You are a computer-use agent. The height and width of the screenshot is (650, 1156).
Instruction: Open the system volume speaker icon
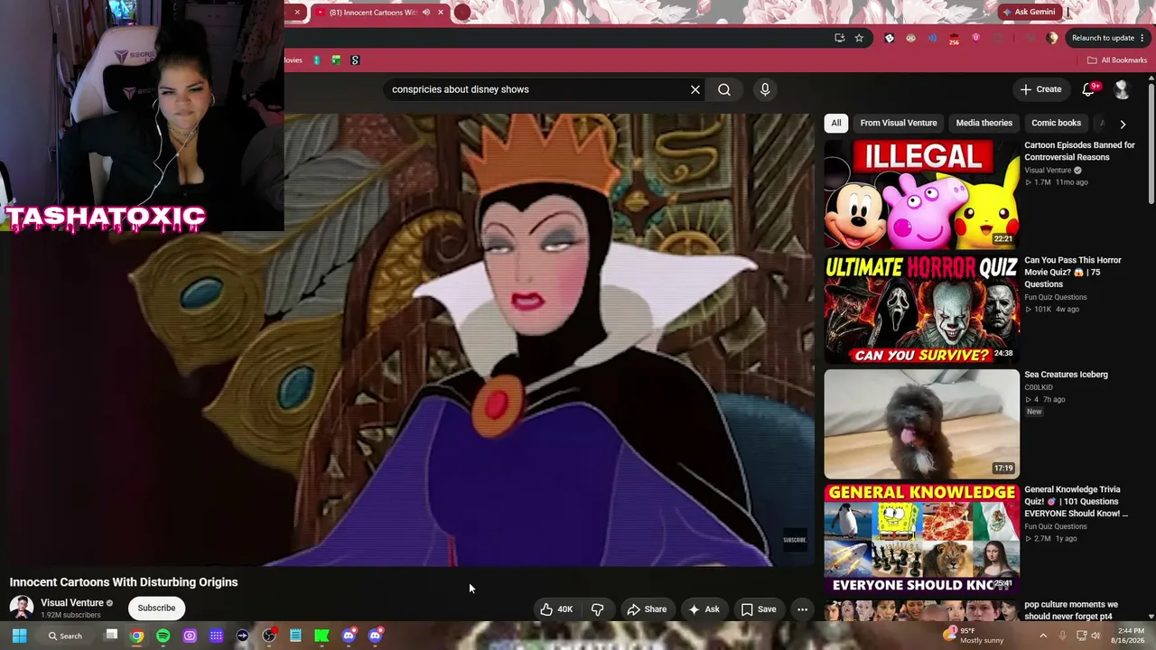[1096, 636]
